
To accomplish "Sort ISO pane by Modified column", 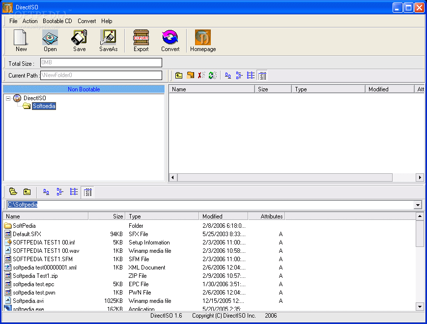I will (390, 89).
